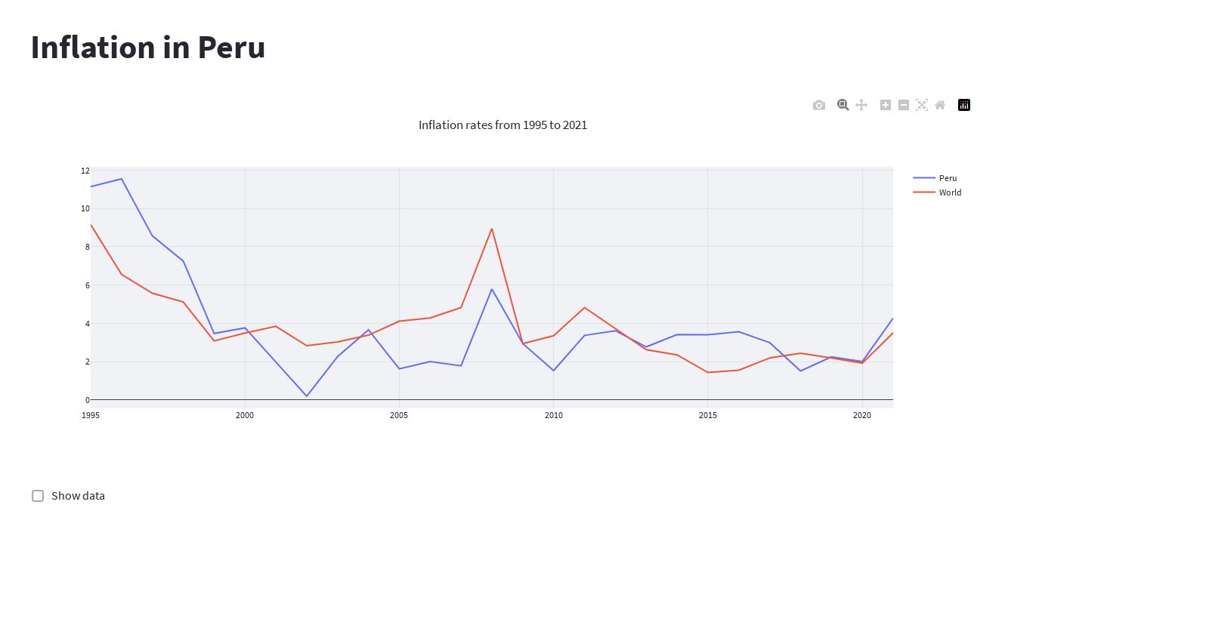
Task: Click the Zoom in plus icon
Action: tap(886, 105)
